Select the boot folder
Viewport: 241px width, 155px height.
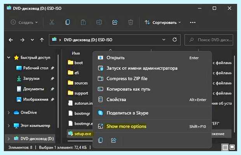[x=75, y=63]
